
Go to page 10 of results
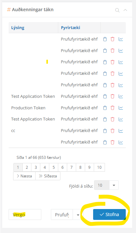99,167
